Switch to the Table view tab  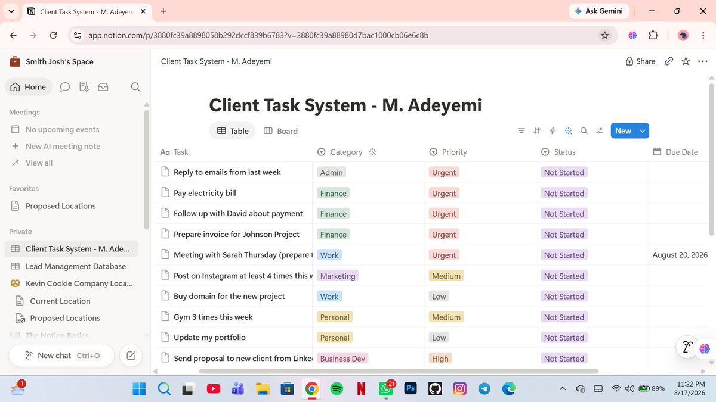233,131
